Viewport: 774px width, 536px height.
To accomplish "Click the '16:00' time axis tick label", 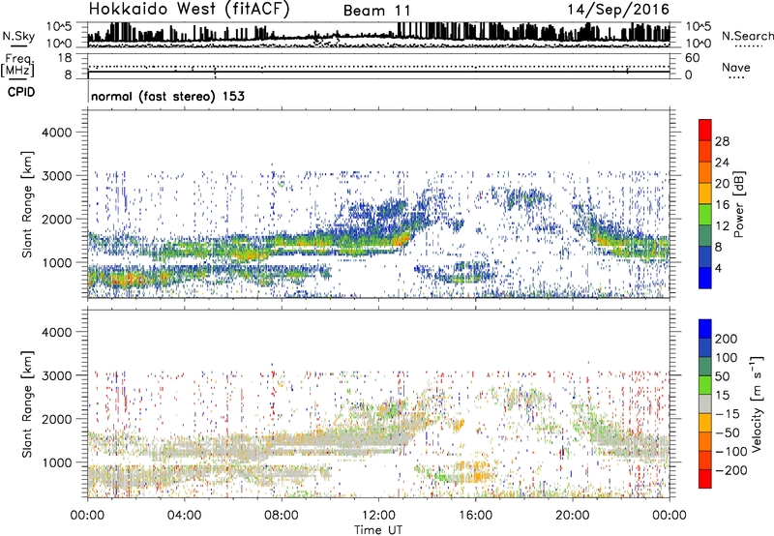I will tap(475, 516).
